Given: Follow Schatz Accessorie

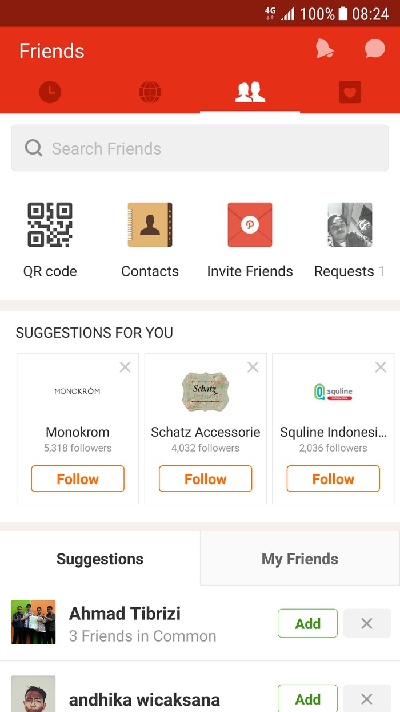Looking at the screenshot, I should pos(206,479).
